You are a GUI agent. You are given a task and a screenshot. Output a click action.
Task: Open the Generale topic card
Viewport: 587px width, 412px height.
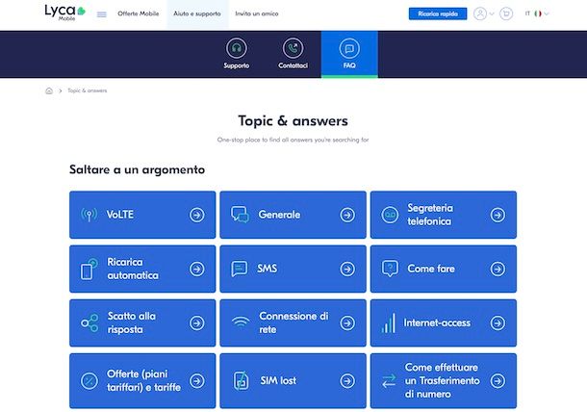(293, 215)
